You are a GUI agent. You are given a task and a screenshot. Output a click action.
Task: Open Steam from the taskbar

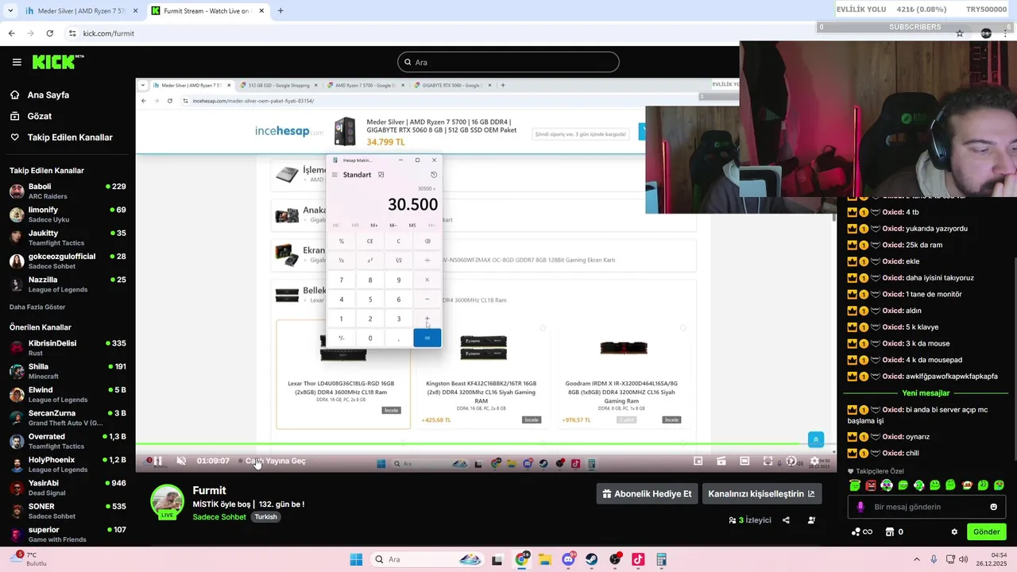592,559
